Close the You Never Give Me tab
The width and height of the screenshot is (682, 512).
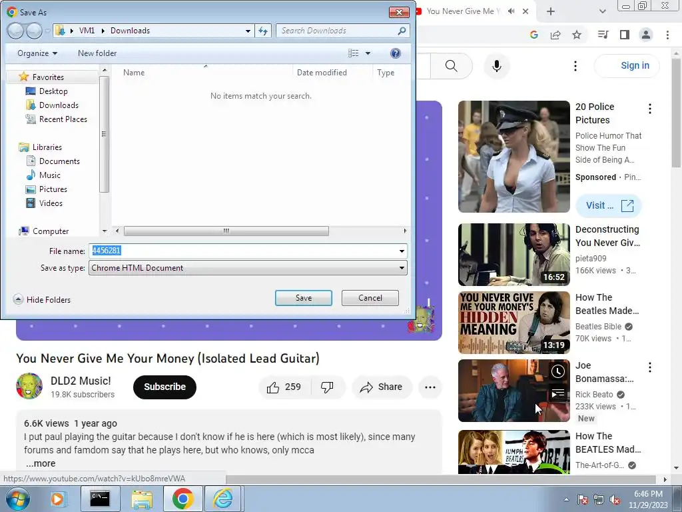point(525,11)
